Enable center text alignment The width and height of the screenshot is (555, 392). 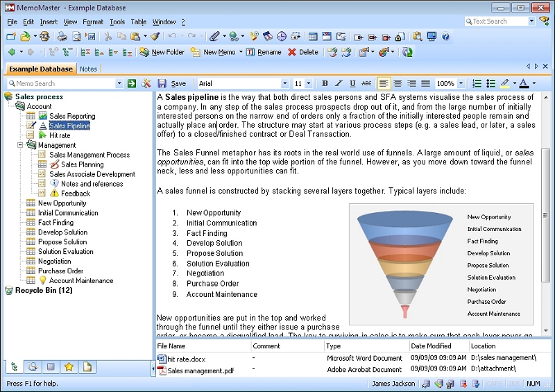point(398,83)
